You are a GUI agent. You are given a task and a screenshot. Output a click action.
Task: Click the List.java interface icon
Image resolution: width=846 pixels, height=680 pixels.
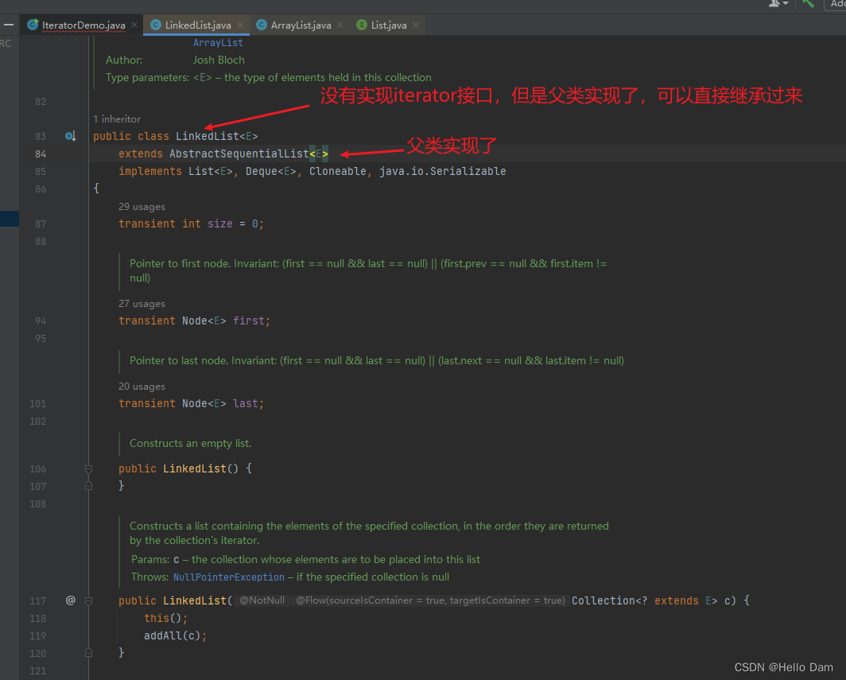[x=362, y=25]
